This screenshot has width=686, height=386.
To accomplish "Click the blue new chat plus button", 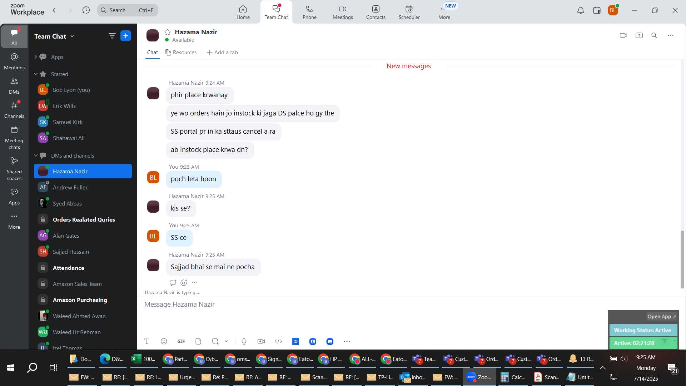I will (126, 36).
